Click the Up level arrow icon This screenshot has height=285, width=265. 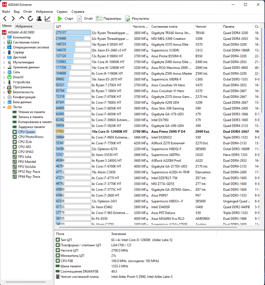(x=22, y=18)
